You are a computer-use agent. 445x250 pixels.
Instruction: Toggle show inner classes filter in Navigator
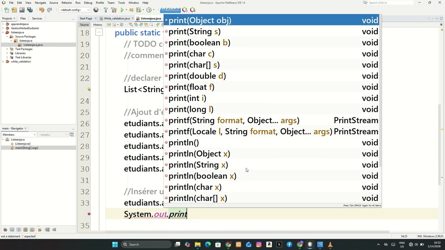pos(32,230)
